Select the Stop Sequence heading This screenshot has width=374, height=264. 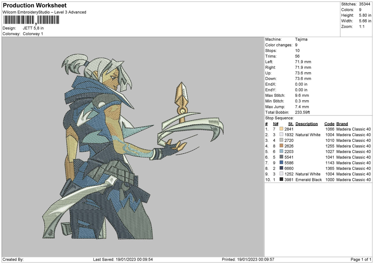point(279,118)
